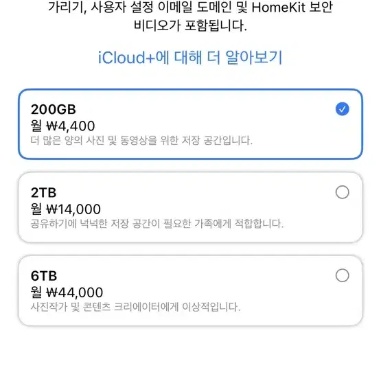Choose the 2TB plan by its title

point(43,193)
